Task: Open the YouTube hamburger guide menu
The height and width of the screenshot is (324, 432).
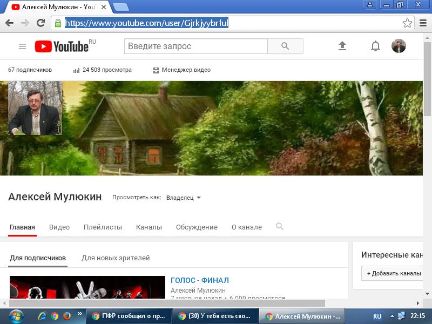Action: 22,46
